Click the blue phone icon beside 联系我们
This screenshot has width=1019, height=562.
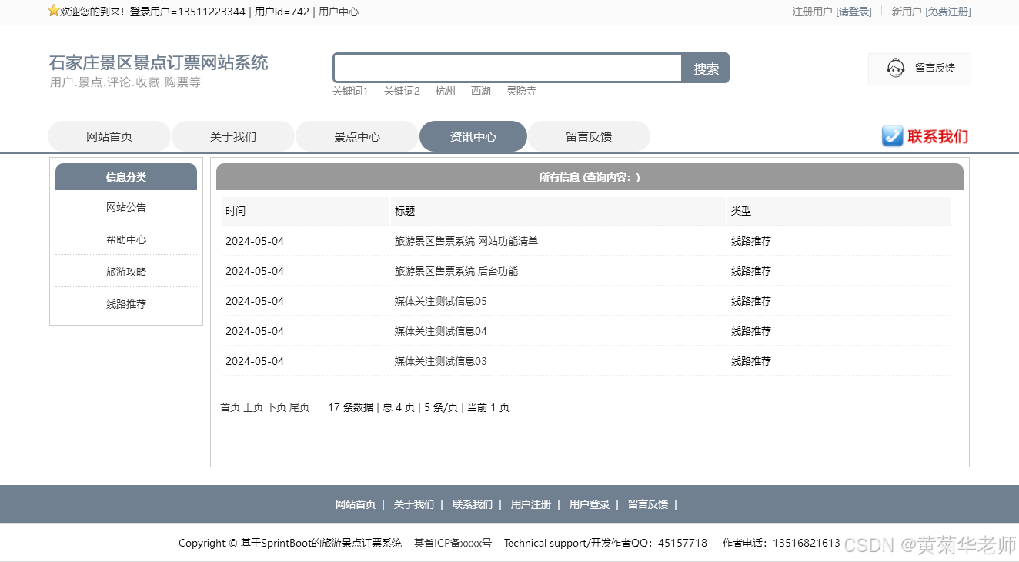tap(893, 136)
